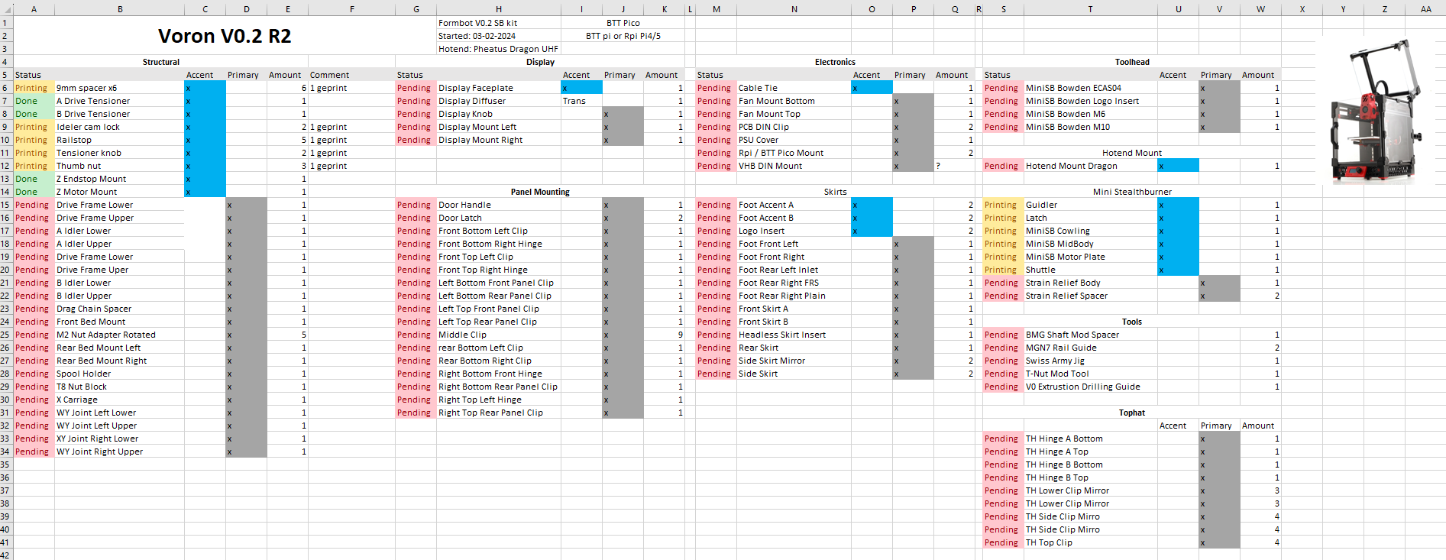
Task: Click the 'Started: 03-02-2024' cell
Action: coord(498,36)
